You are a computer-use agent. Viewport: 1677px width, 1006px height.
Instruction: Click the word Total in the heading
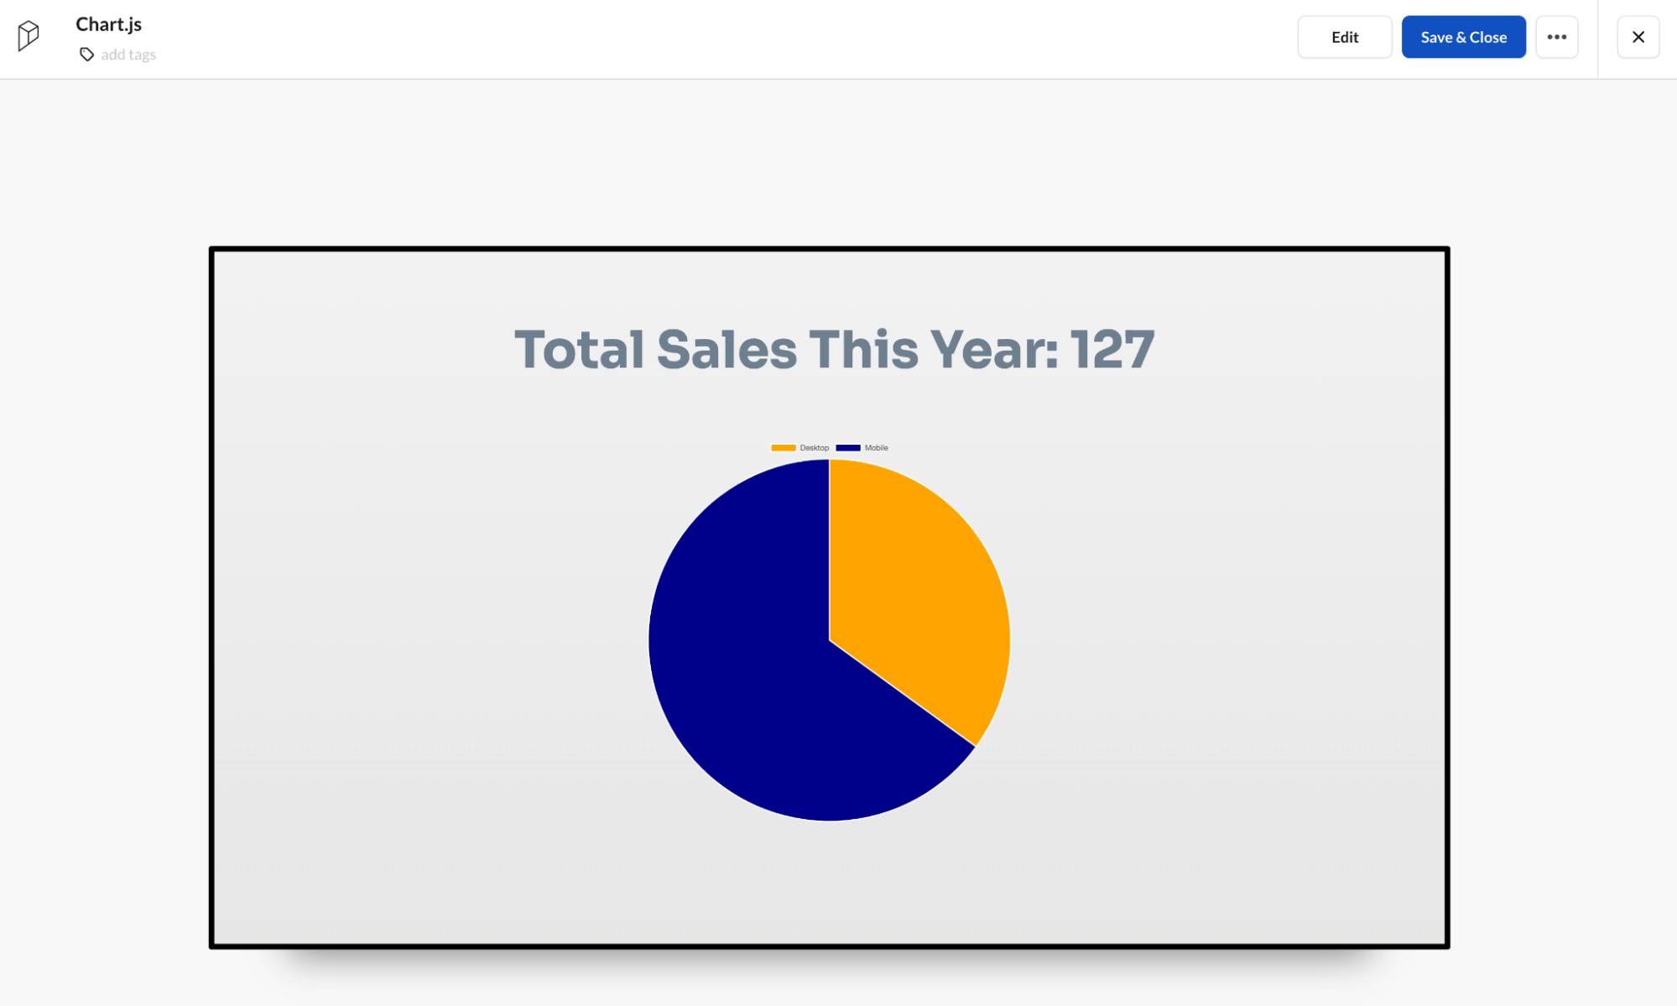click(x=579, y=349)
